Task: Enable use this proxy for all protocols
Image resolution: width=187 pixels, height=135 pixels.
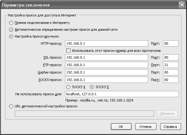Action: 68,50
